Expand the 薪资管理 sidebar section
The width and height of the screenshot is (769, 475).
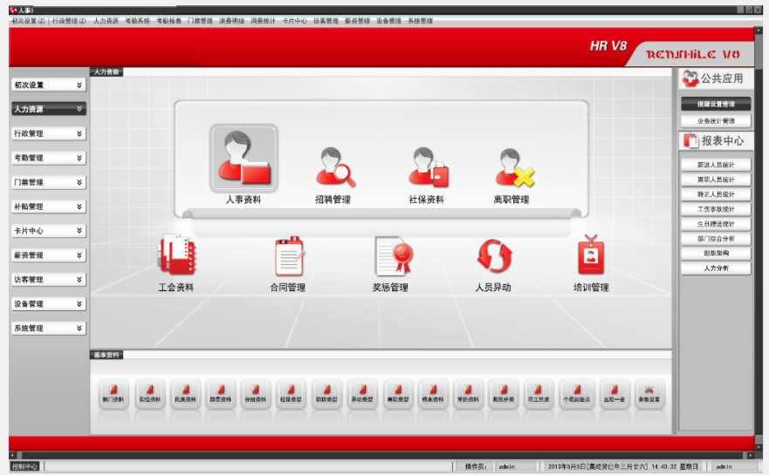[x=48, y=255]
